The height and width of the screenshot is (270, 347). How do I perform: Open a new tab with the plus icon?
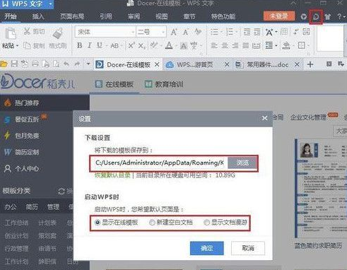pos(310,64)
